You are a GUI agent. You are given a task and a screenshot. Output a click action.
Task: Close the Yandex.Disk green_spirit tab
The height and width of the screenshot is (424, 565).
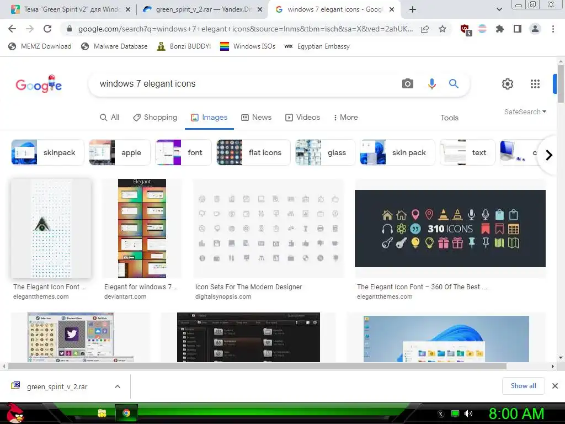click(260, 10)
